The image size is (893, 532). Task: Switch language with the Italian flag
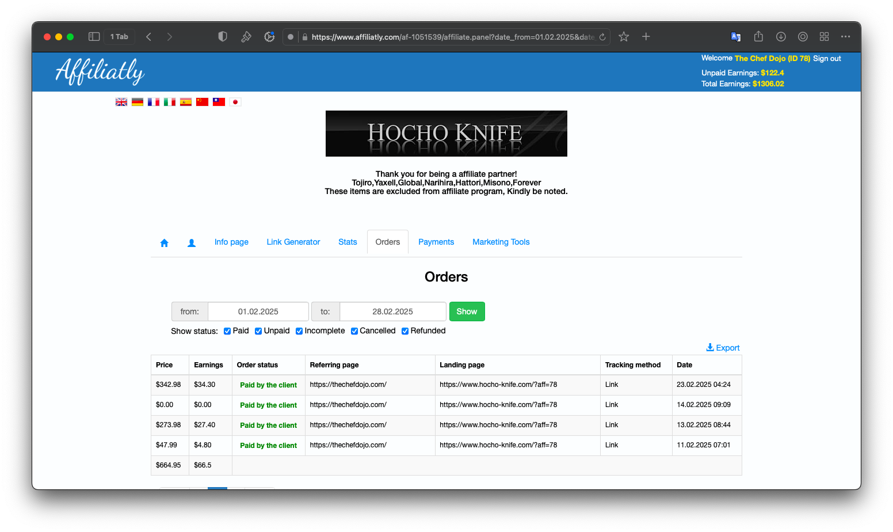(170, 102)
